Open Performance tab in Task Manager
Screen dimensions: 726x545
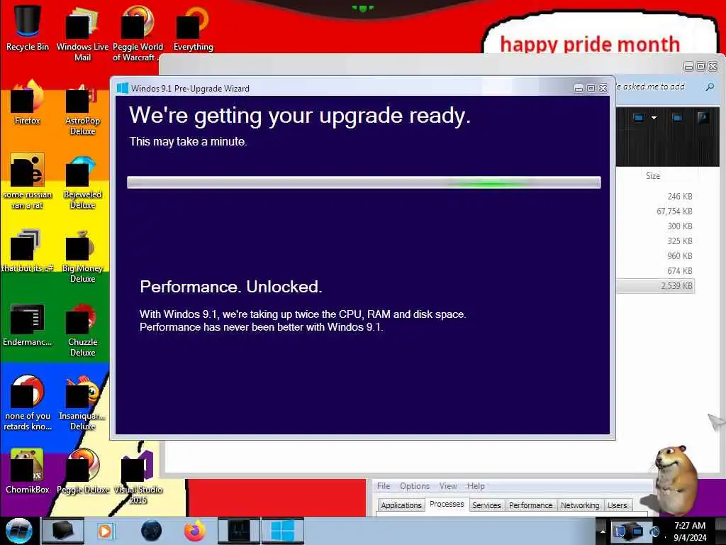(530, 505)
